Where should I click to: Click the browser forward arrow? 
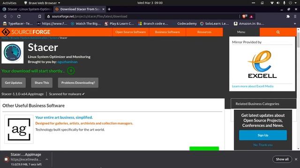(12, 16)
